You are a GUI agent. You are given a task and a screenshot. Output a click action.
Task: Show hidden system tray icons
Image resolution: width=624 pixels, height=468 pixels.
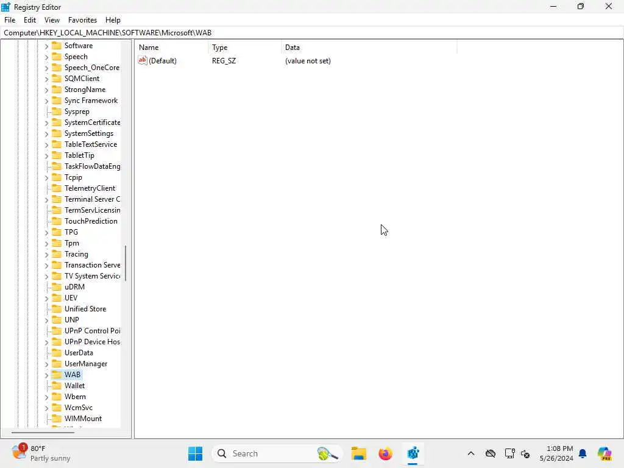471,453
